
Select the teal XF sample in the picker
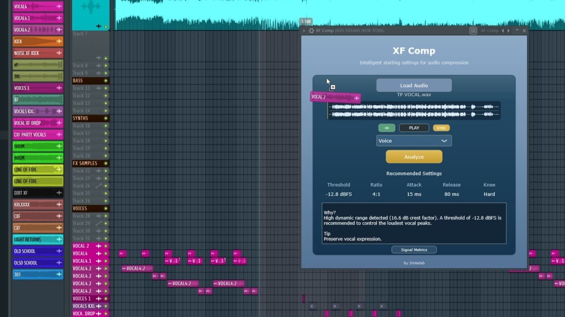click(38, 100)
